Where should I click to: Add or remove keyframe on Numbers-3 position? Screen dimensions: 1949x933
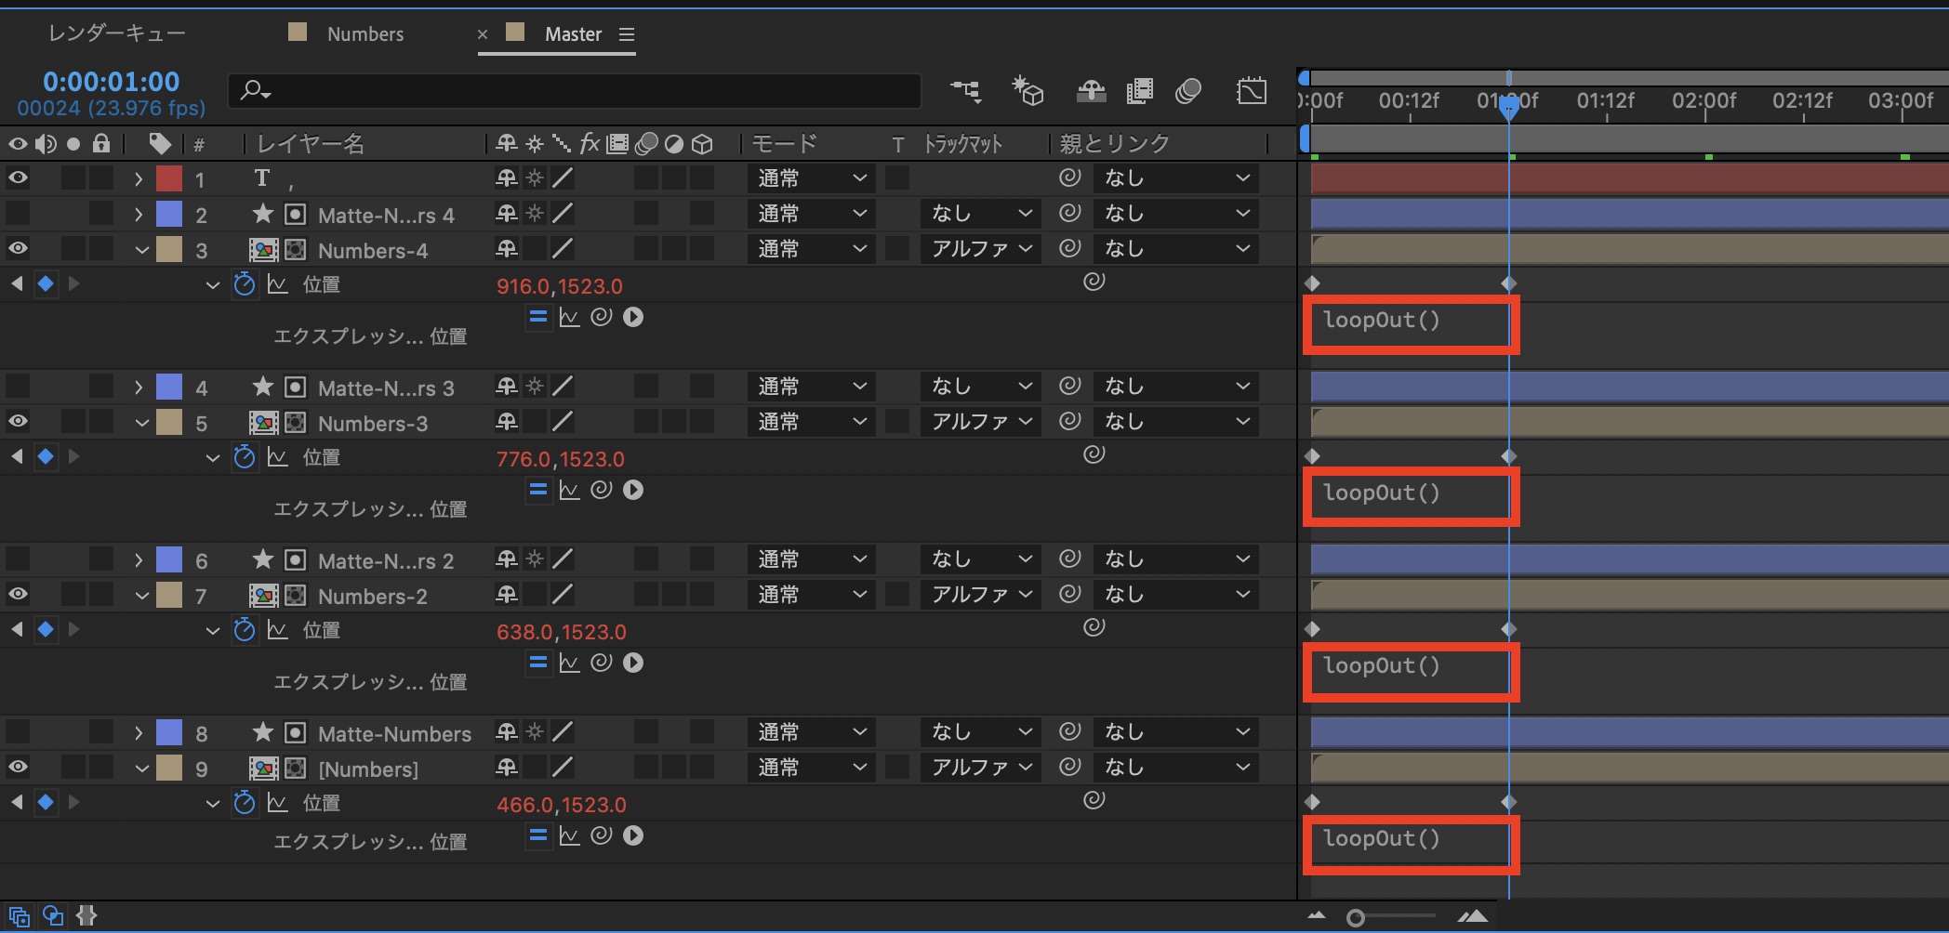pos(46,457)
